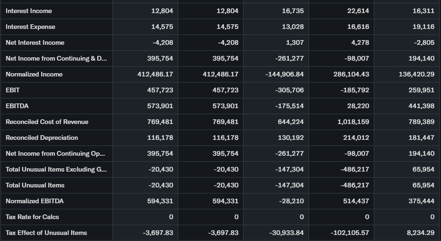441x241 pixels.
Task: Click the 22,614 Interest Income cell
Action: [358, 11]
